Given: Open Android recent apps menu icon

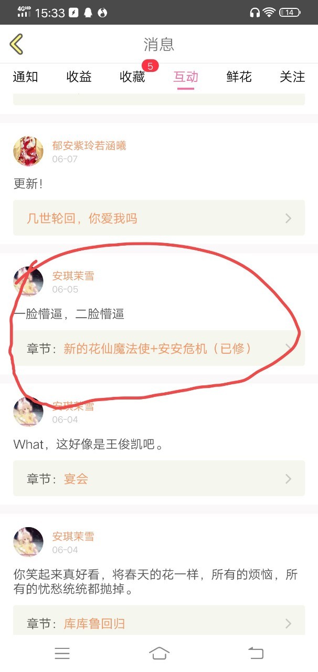Looking at the screenshot, I should pos(62,653).
